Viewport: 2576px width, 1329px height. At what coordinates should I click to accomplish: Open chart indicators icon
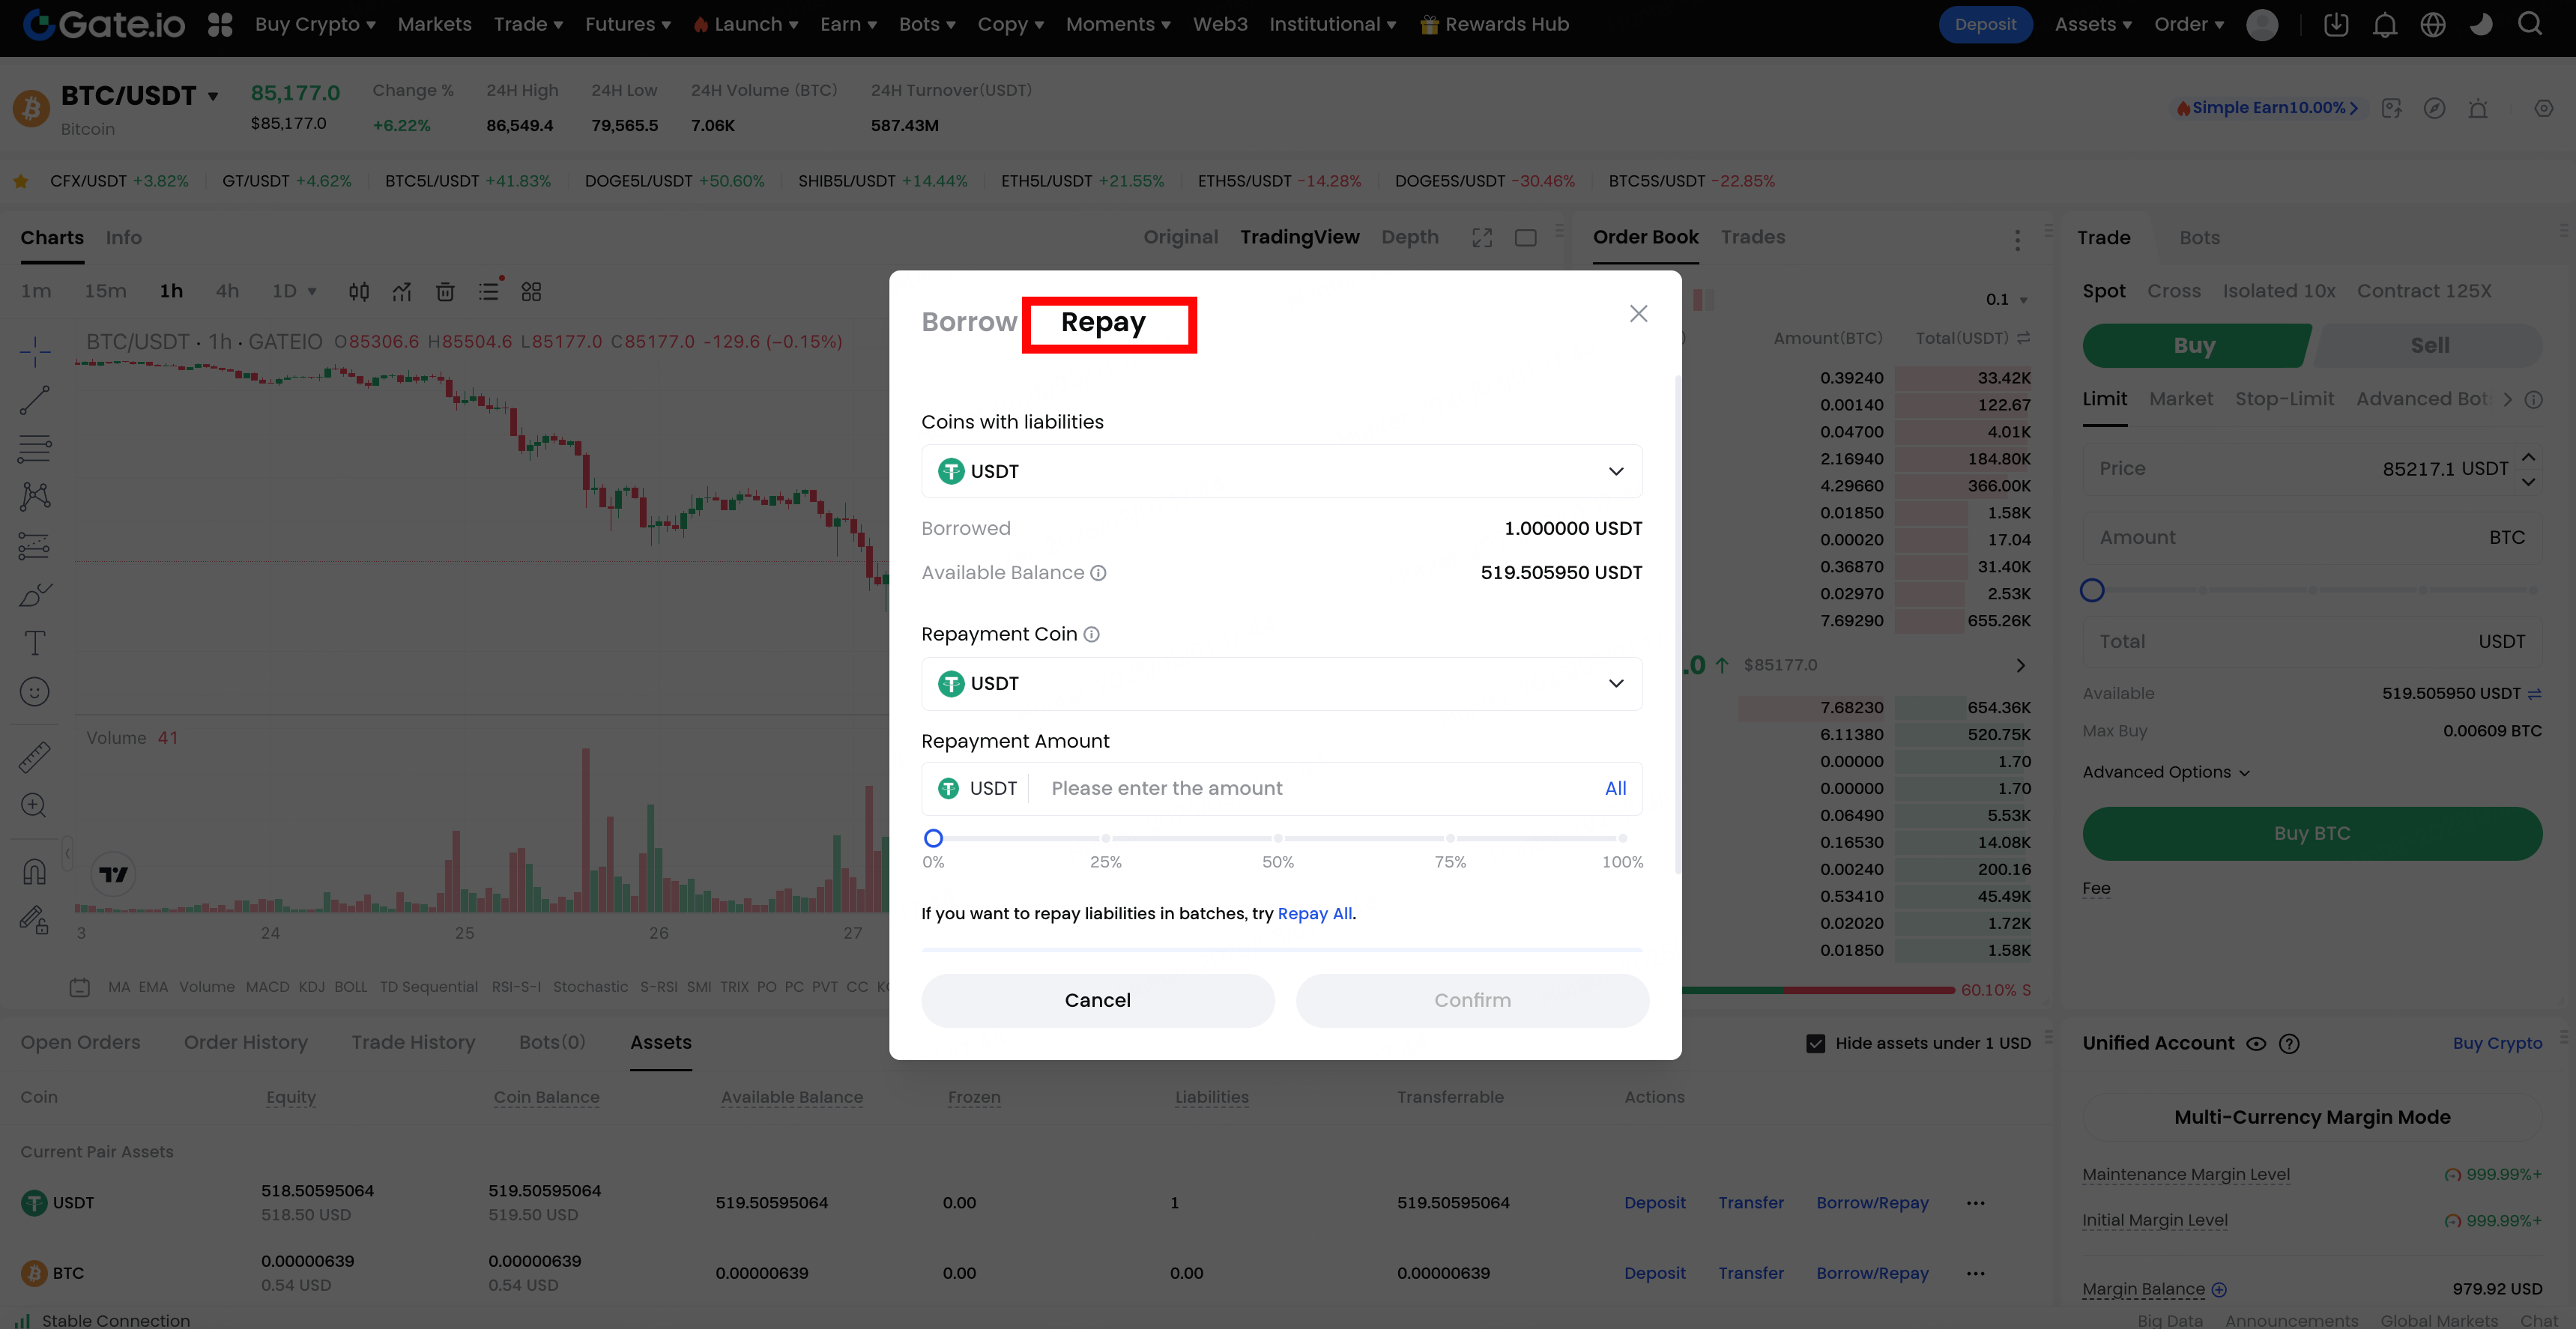pos(401,292)
